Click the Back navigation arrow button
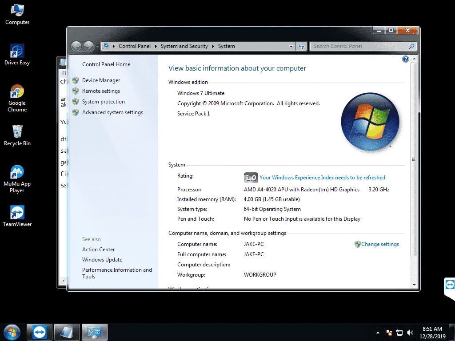Image resolution: width=455 pixels, height=341 pixels. (x=76, y=46)
